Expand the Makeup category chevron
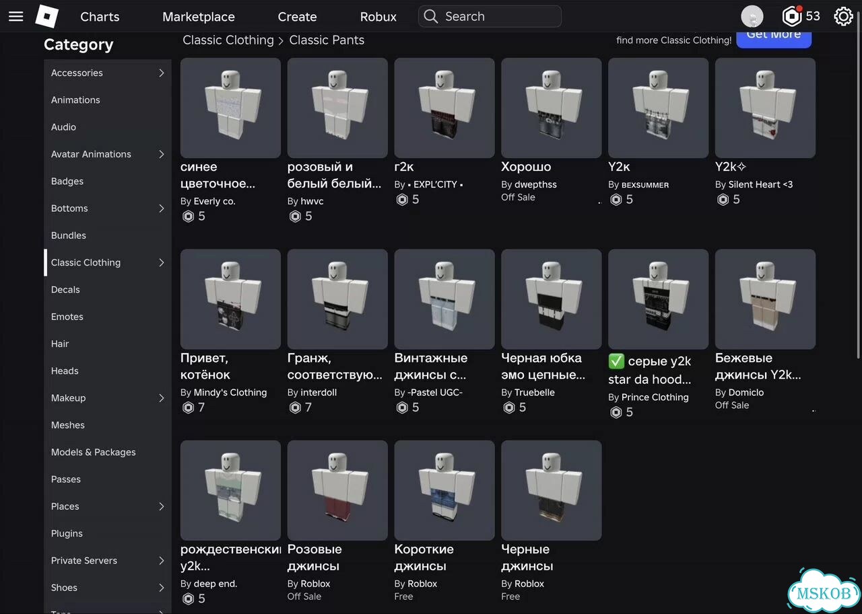 pyautogui.click(x=162, y=398)
